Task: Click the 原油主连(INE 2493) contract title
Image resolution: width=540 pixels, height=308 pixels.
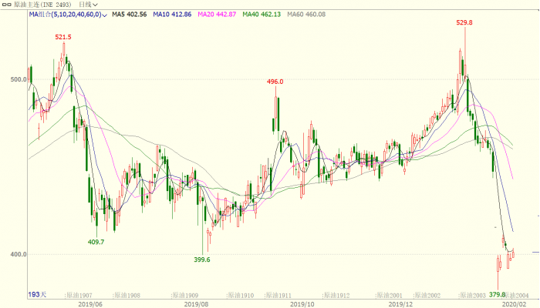Action: [43, 5]
